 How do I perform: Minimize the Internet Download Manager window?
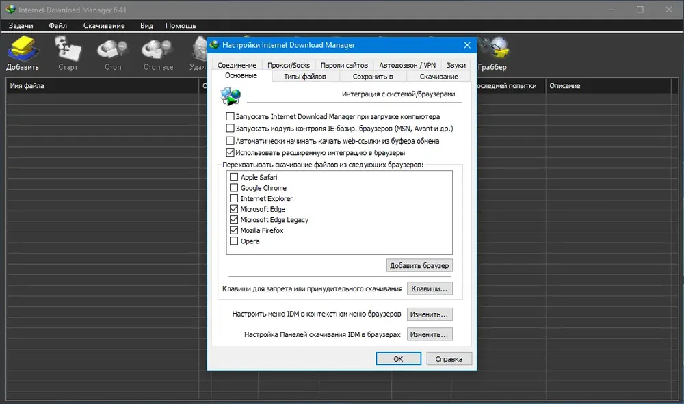pyautogui.click(x=612, y=9)
